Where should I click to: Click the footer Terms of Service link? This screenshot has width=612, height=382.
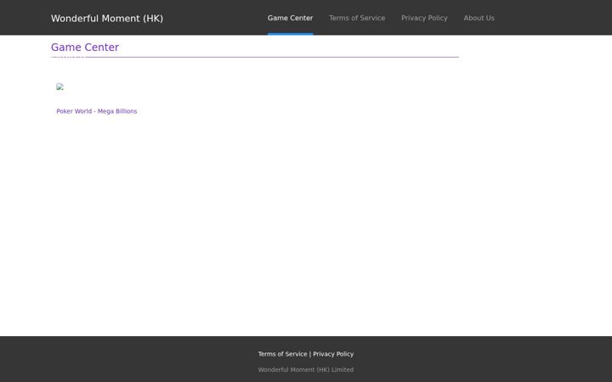[x=282, y=354]
